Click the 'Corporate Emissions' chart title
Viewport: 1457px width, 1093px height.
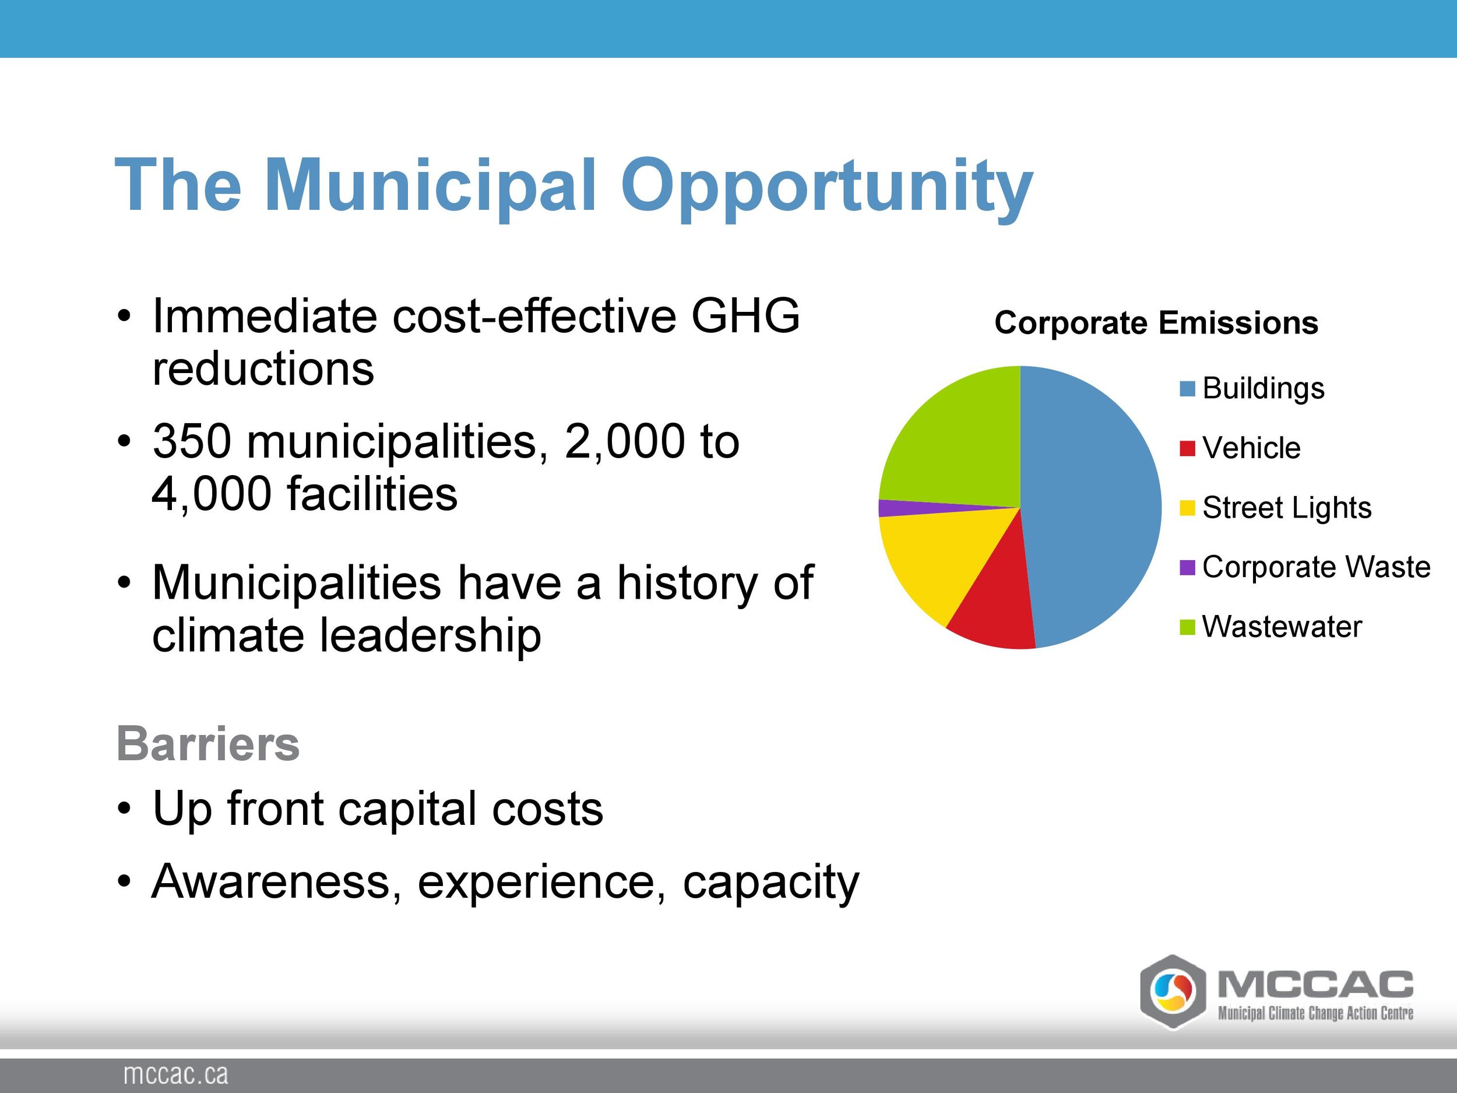point(1156,323)
